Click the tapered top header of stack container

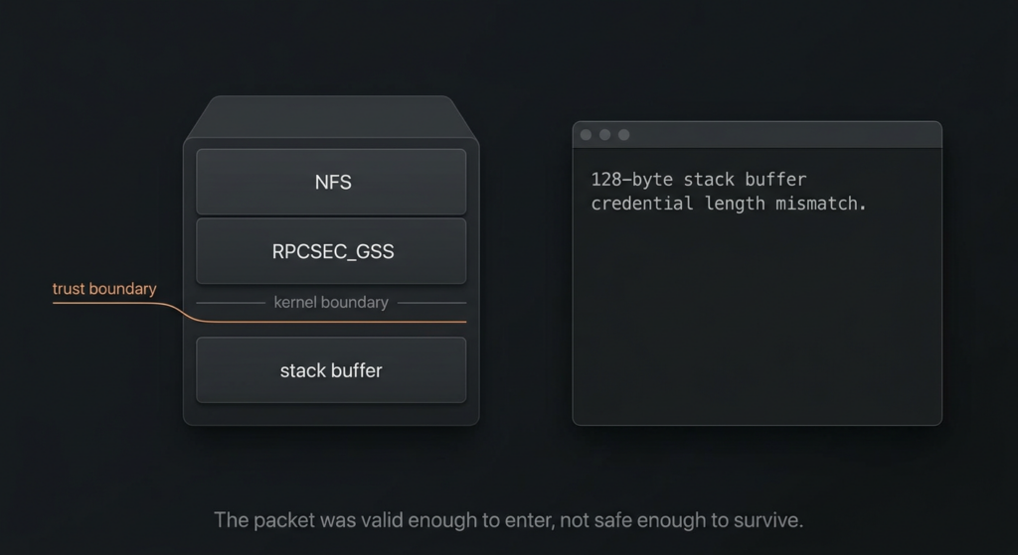(331, 119)
